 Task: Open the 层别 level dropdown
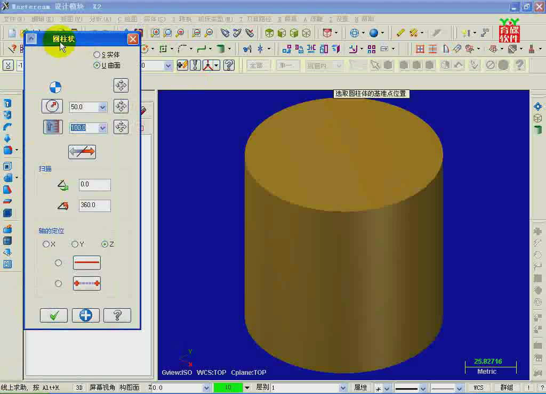(343, 388)
